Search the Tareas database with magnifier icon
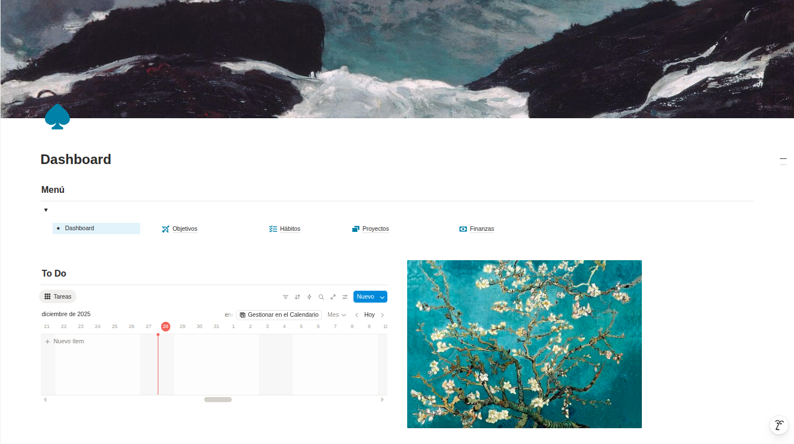 (x=321, y=297)
